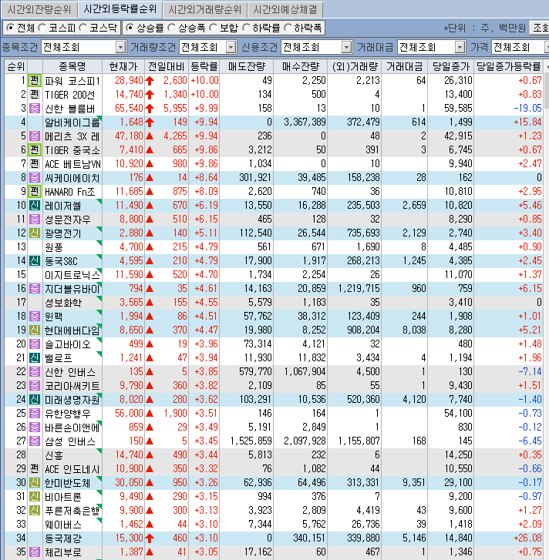Click 증 badge on 성문전자우 row
Viewport: 549px width, 560px height.
click(34, 219)
